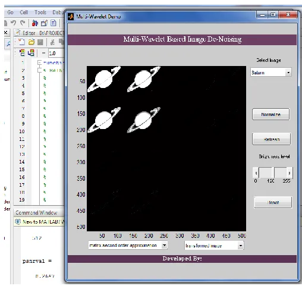Click the Editor document icon in title bar
Screen dimensions: 302x289
18,33
